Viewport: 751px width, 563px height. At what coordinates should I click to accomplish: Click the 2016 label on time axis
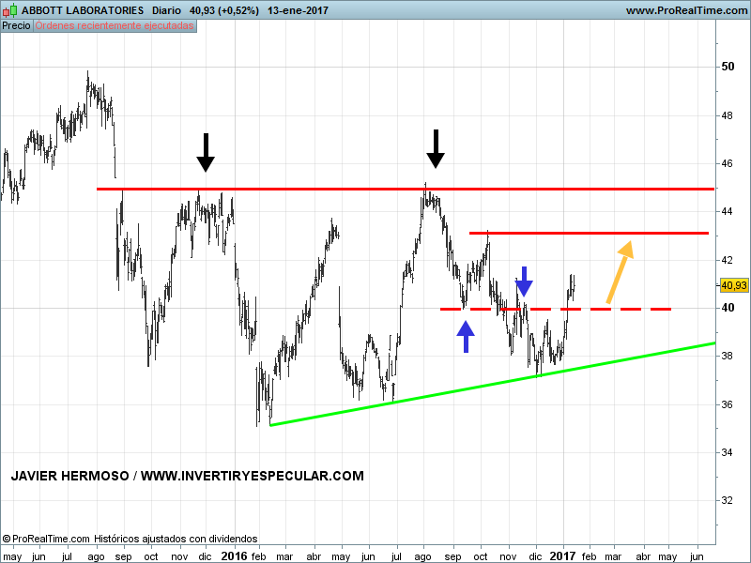coord(236,555)
